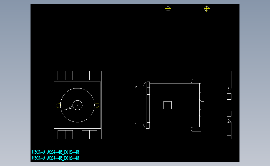270x166 pixels.
Task: Select lower slot on the side-view flange
Action: (x=148, y=119)
